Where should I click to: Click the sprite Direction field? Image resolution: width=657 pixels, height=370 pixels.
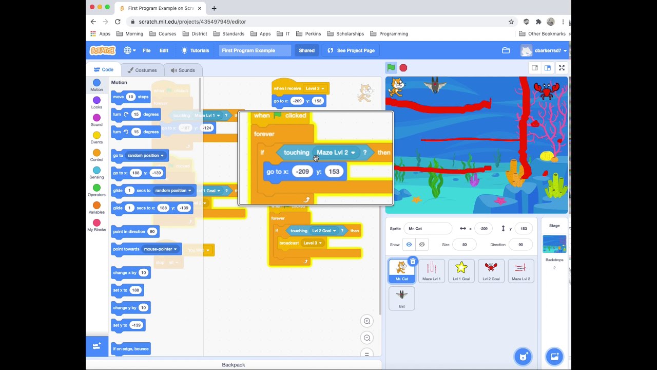(520, 245)
